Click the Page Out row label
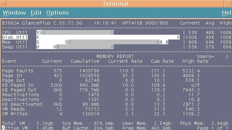Image resolution: width=232 pixels, height=130 pixels. click(x=13, y=80)
